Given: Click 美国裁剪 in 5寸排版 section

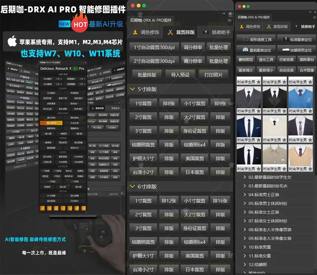Looking at the screenshot, I should pyautogui.click(x=195, y=158).
